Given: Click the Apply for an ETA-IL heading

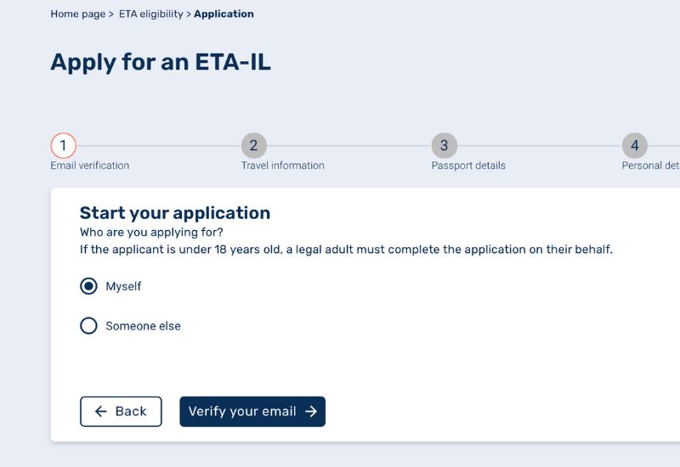Looking at the screenshot, I should (x=161, y=62).
